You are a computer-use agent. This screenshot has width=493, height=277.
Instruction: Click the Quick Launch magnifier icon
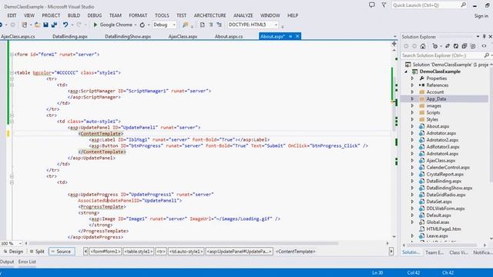click(463, 5)
